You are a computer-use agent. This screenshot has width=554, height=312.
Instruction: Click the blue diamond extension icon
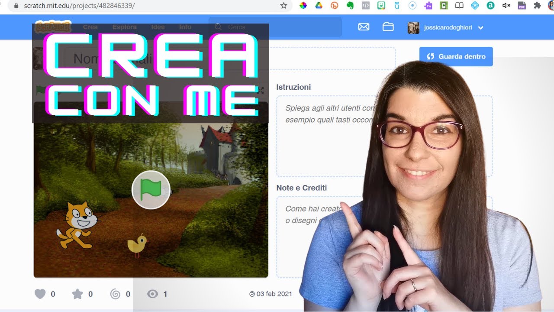pos(475,6)
